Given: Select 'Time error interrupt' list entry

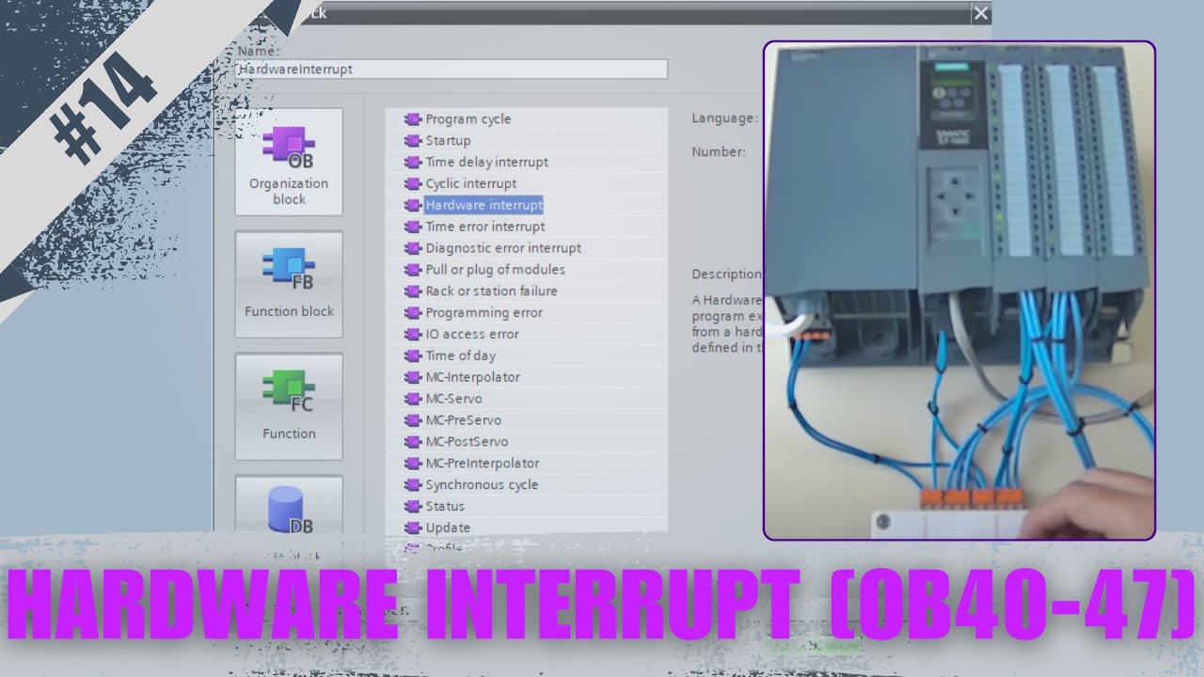Looking at the screenshot, I should 485,227.
